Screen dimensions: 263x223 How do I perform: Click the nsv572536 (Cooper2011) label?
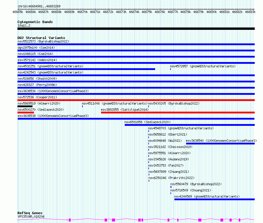[37, 97]
